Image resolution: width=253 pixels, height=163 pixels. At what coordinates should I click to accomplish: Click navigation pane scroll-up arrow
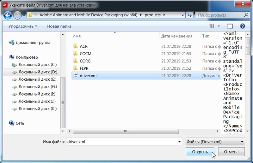point(63,34)
